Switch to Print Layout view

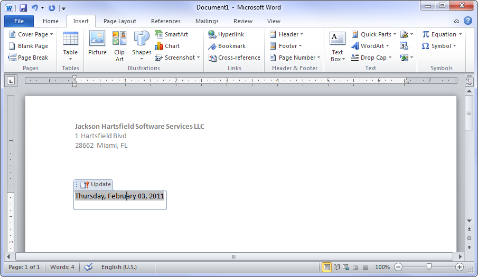326,268
